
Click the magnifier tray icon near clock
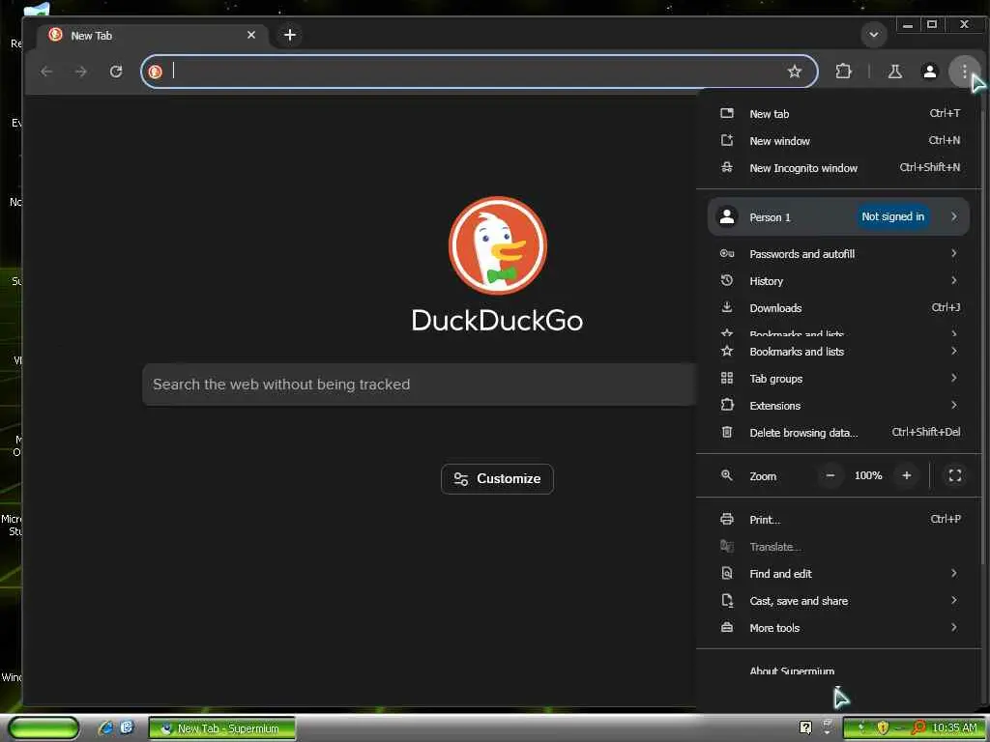[918, 728]
